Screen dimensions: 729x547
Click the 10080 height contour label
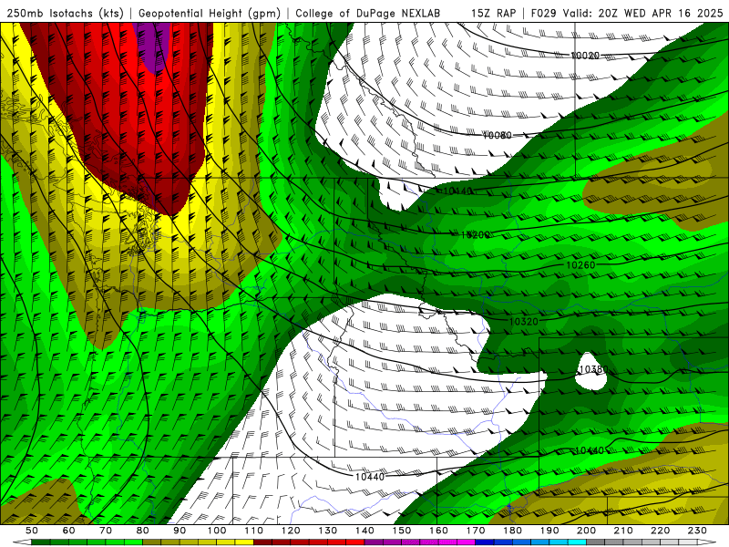coord(497,135)
